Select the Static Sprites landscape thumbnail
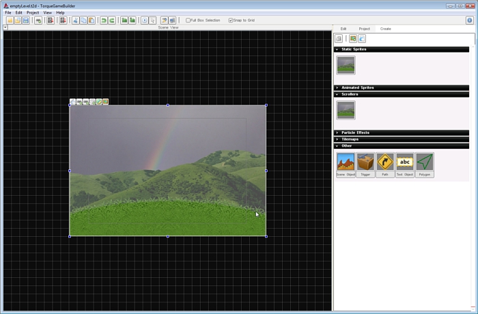The width and height of the screenshot is (478, 314). click(x=346, y=66)
